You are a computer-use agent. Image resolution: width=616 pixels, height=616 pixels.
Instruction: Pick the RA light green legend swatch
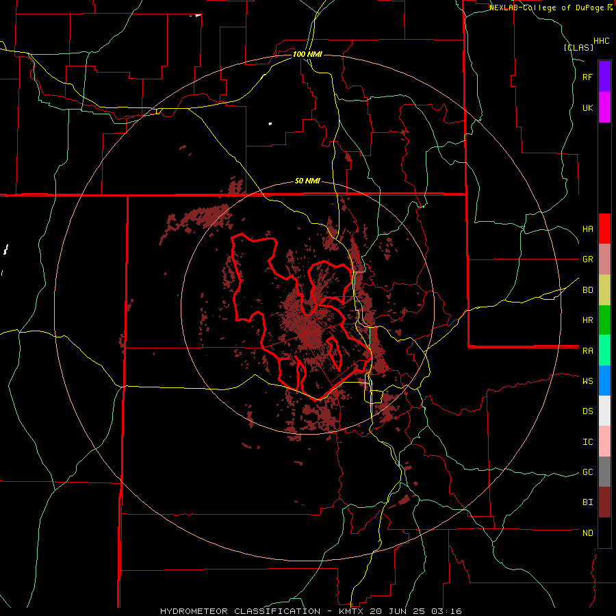(604, 350)
